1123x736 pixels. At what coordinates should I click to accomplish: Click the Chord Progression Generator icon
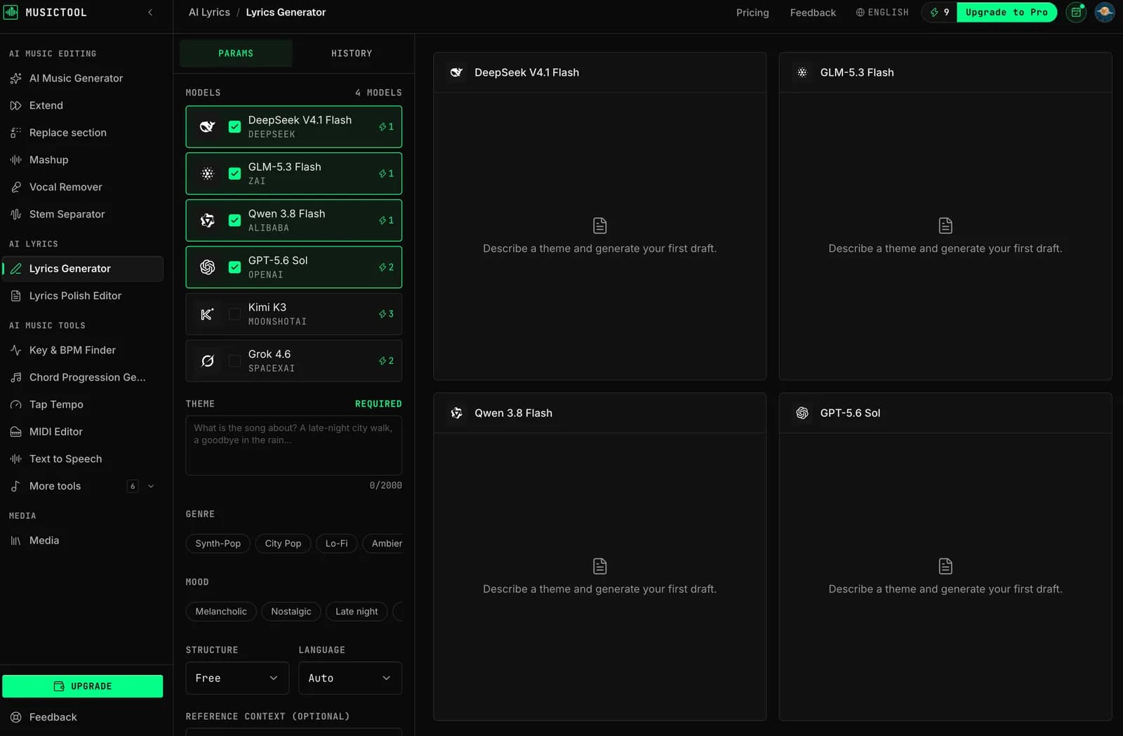pyautogui.click(x=15, y=377)
